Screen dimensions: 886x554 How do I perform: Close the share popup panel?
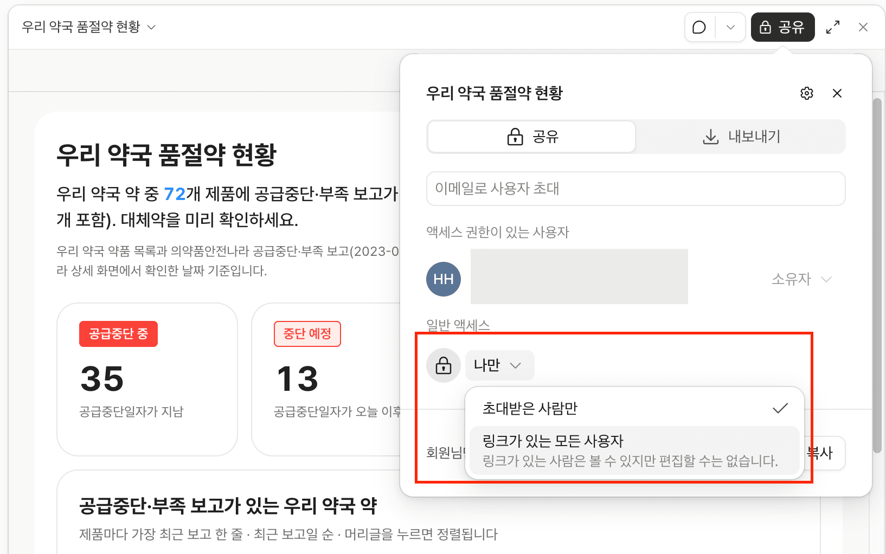tap(837, 93)
